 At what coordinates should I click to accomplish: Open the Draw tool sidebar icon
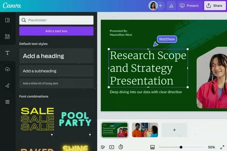click(7, 86)
